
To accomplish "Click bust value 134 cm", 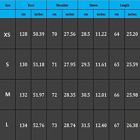I will 23,125.
